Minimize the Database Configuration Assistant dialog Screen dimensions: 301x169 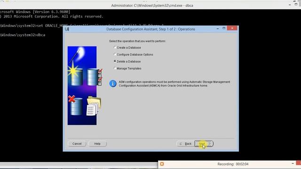click(217, 29)
